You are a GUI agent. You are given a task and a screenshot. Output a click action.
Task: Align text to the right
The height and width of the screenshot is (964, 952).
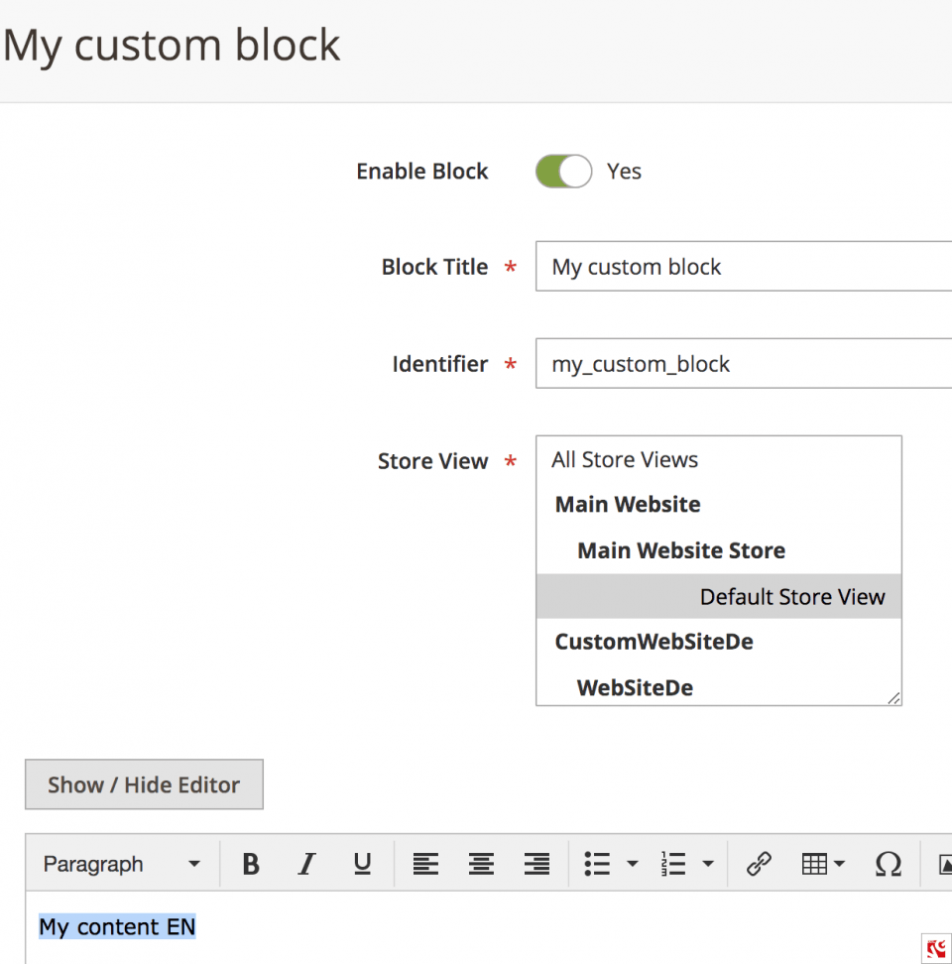pyautogui.click(x=536, y=864)
